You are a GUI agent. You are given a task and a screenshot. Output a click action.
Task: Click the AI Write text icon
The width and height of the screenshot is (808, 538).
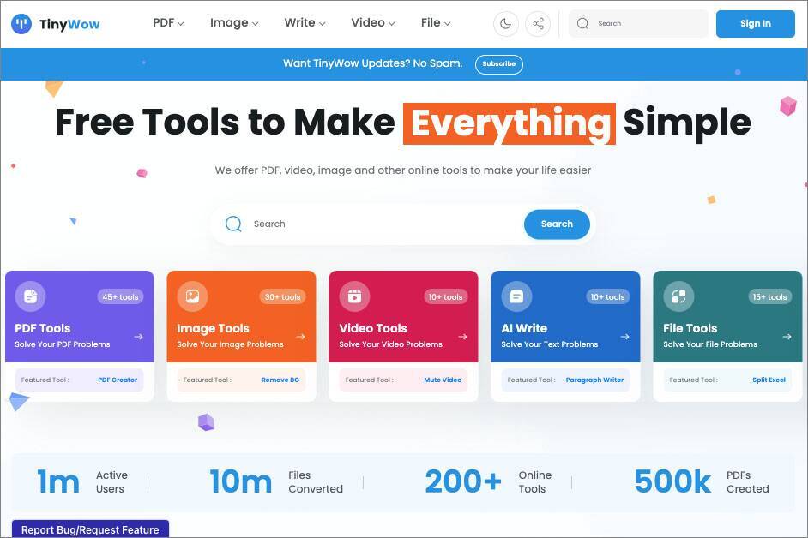pyautogui.click(x=516, y=296)
